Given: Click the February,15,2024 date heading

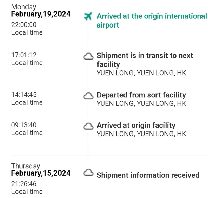Looking at the screenshot, I should point(41,173).
